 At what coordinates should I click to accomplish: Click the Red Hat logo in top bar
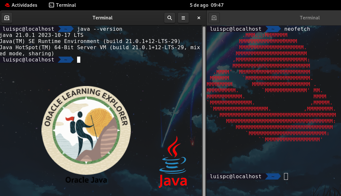coord(7,5)
